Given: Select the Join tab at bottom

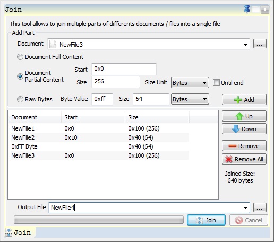Looking at the screenshot, I should tap(20, 232).
